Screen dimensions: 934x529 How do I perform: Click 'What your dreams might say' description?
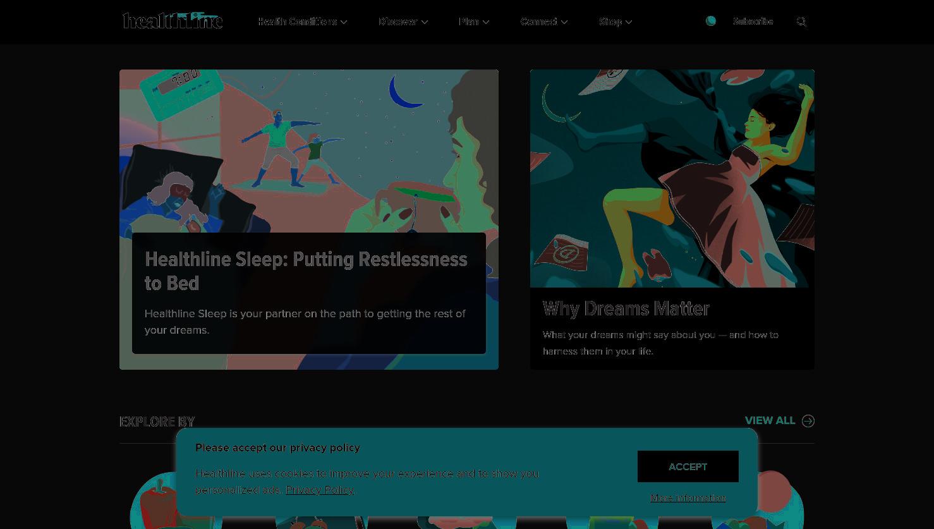pyautogui.click(x=660, y=343)
